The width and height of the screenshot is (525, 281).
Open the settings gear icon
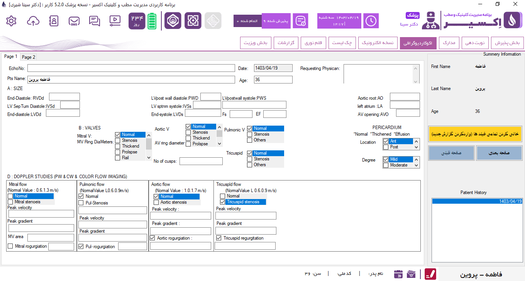(12, 21)
